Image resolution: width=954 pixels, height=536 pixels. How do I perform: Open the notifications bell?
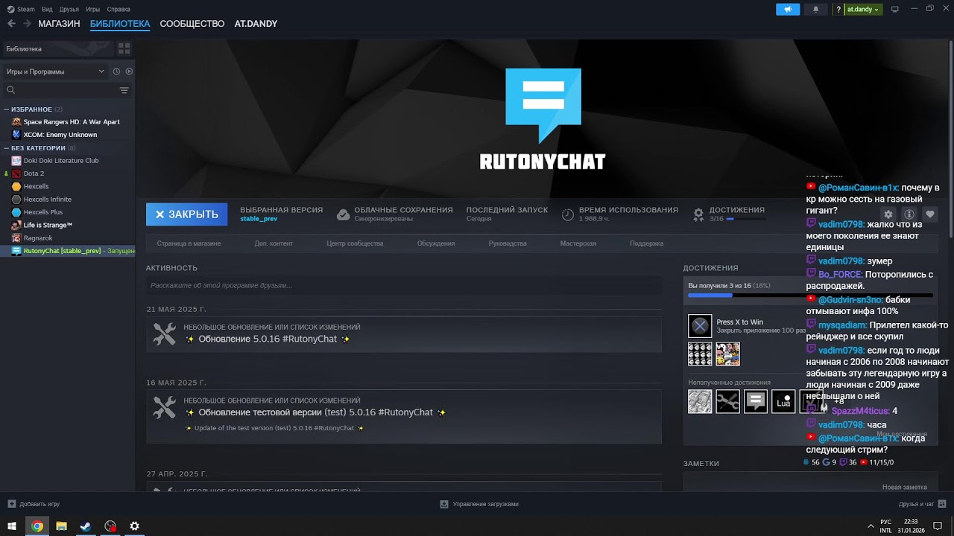point(815,9)
